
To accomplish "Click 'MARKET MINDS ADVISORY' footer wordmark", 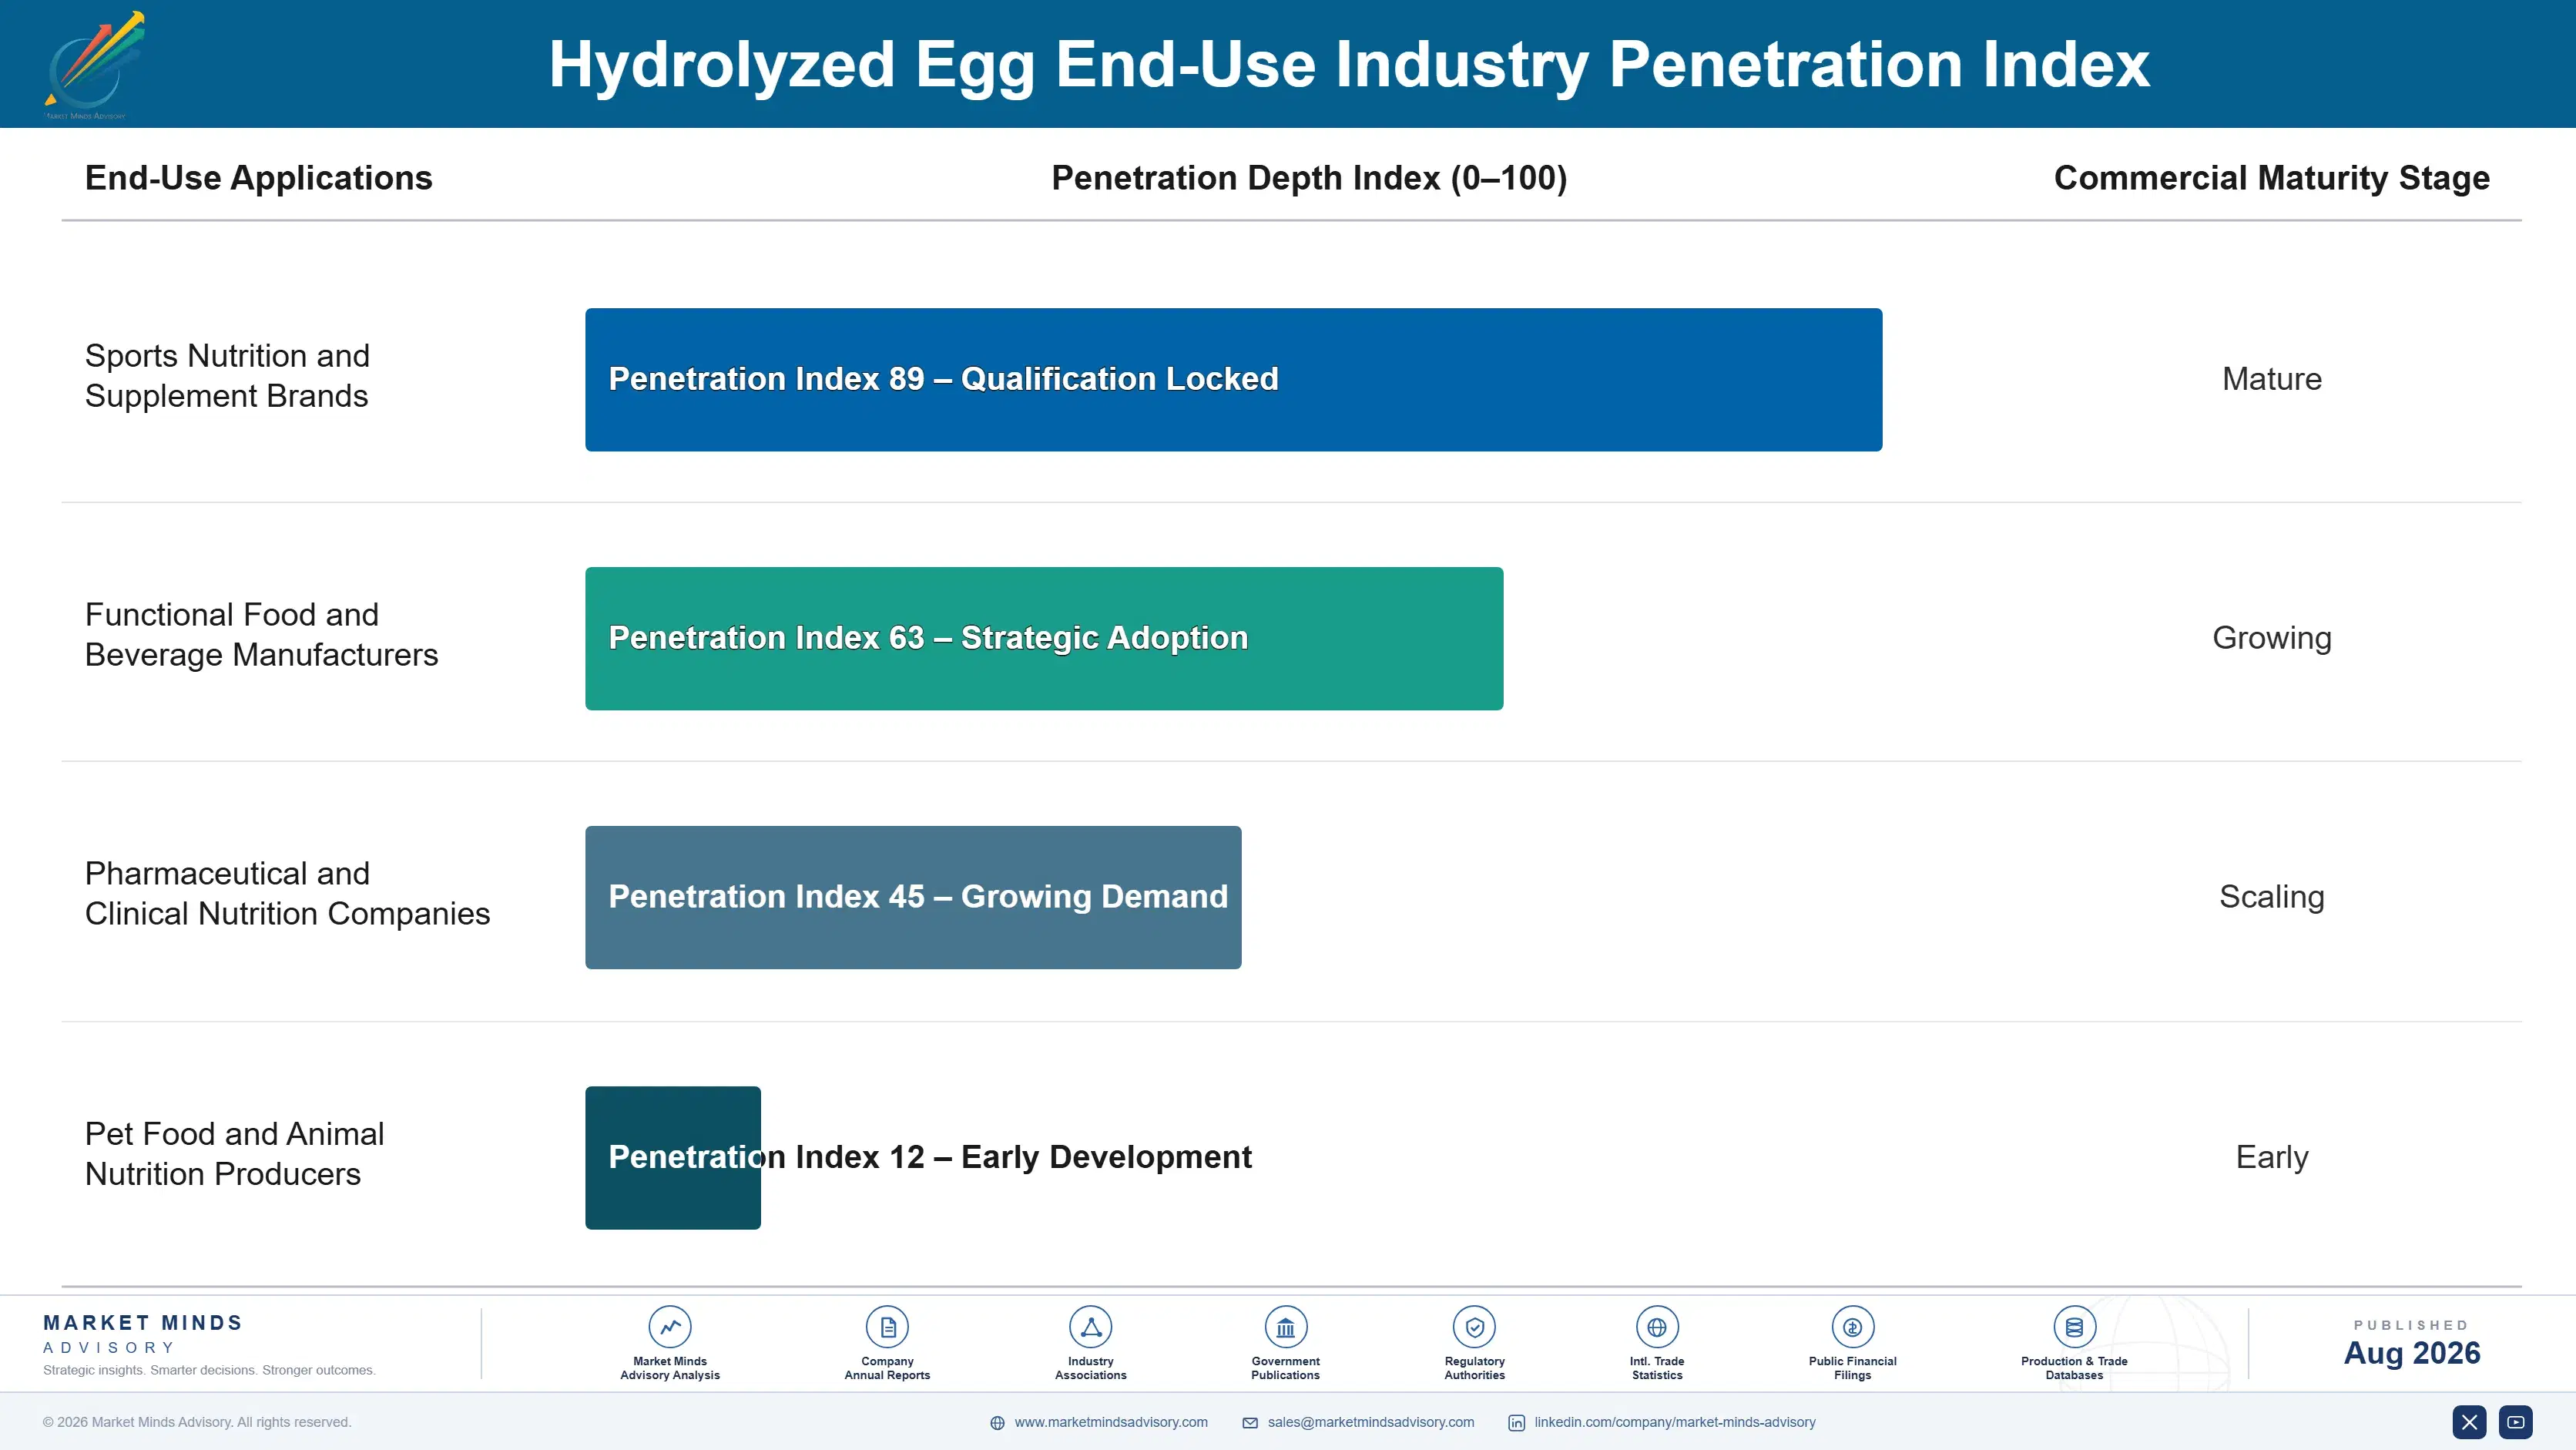I will pyautogui.click(x=143, y=1334).
